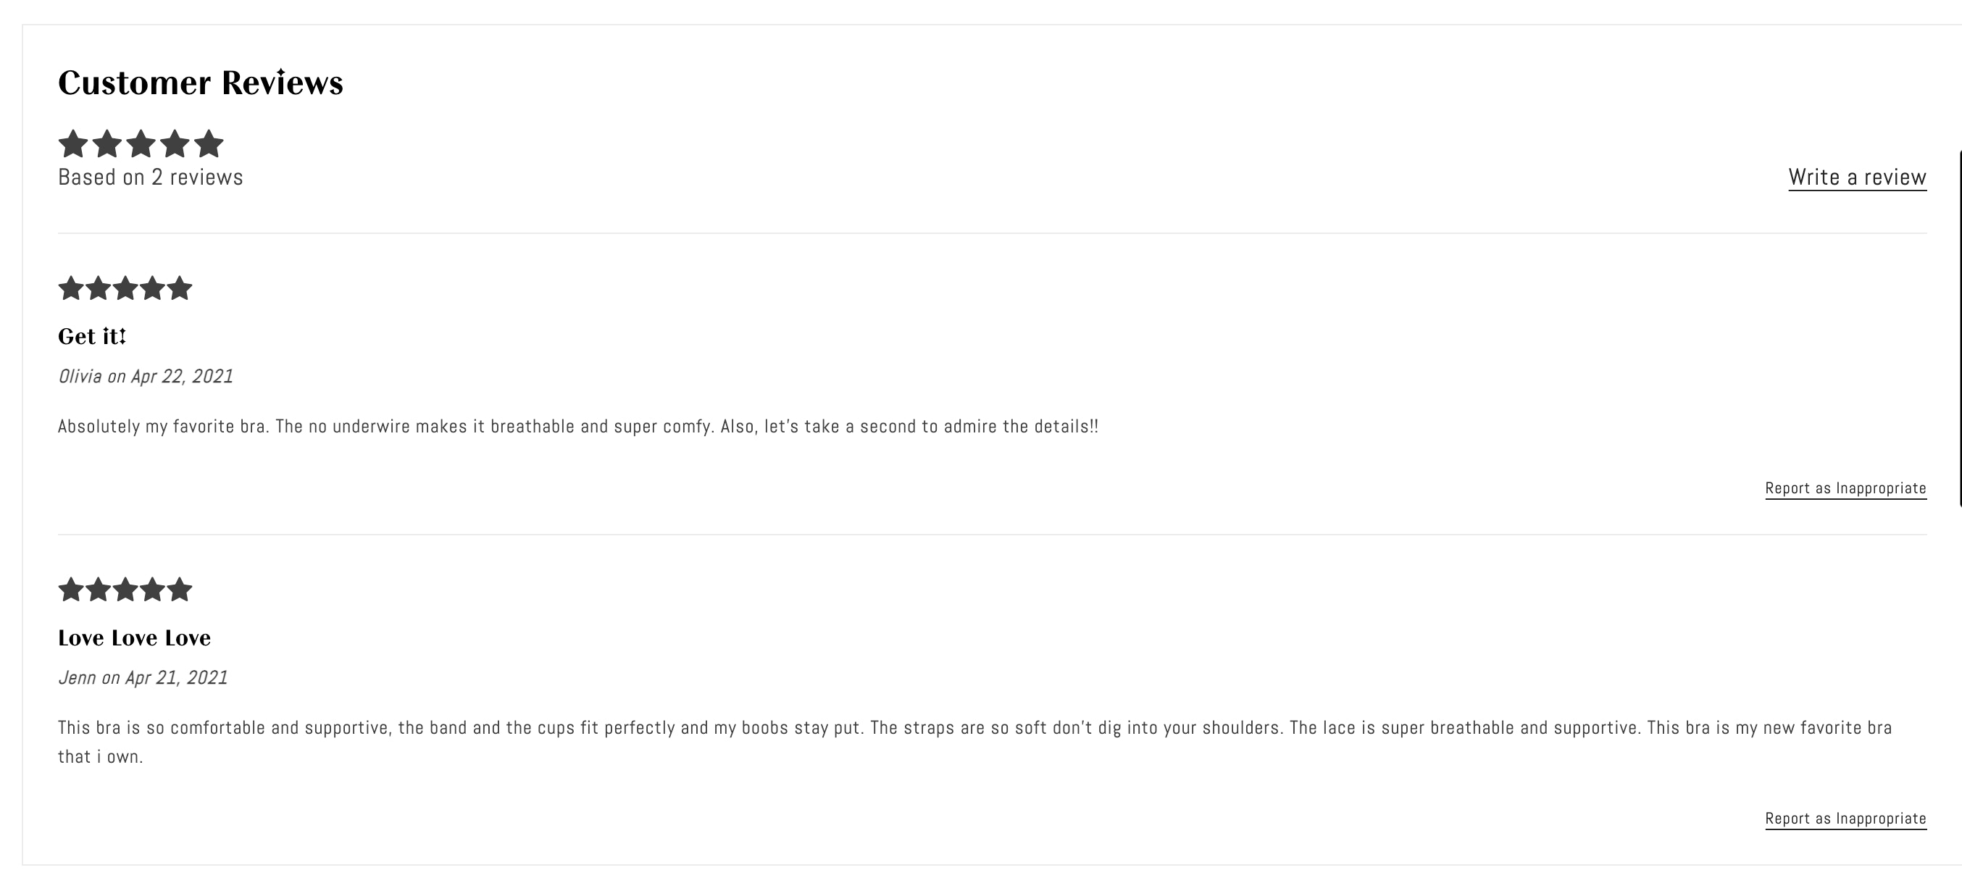Screen dimensions: 1962x891
Task: Click the Based on 2 reviews text
Action: (x=149, y=177)
